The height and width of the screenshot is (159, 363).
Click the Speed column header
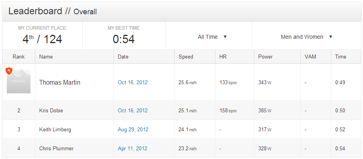[x=186, y=57]
